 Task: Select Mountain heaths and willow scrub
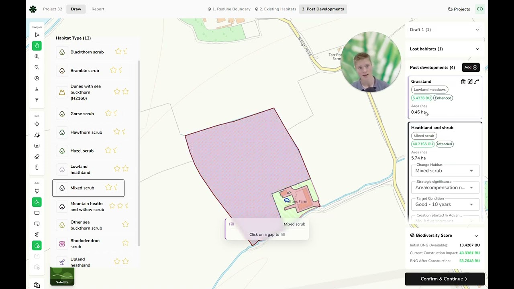[88, 206]
